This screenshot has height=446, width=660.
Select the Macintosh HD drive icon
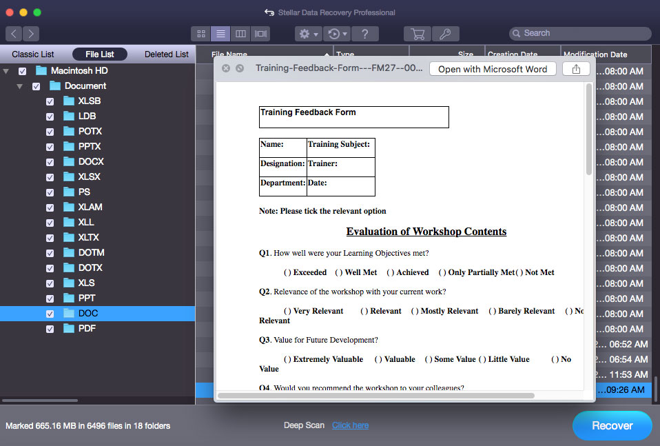click(x=41, y=70)
